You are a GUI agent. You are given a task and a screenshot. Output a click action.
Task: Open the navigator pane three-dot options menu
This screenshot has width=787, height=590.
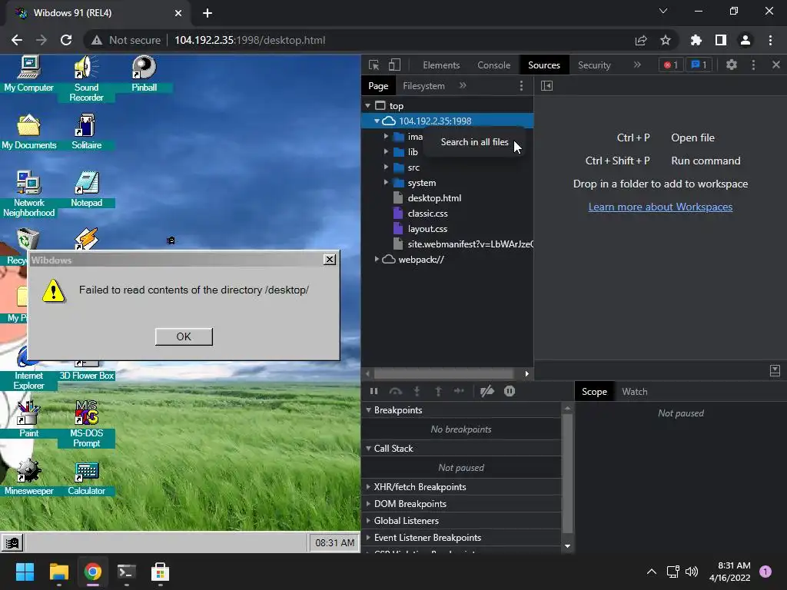522,86
